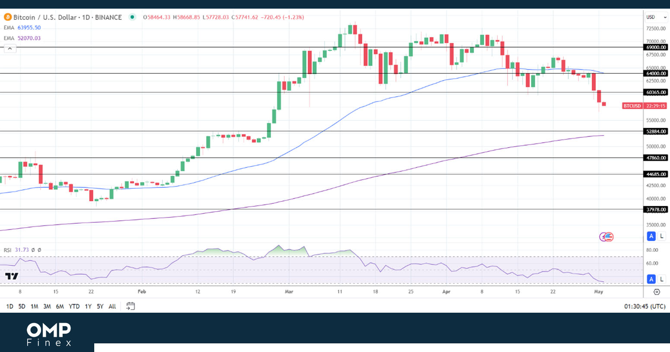Click the TradingView logo in RSI pane
Screen dimensions: 670x352
(12, 276)
